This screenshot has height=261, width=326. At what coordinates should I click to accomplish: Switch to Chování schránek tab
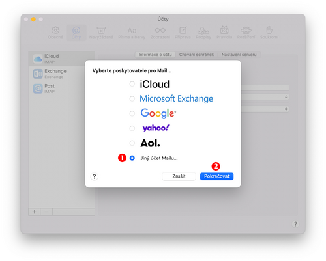pyautogui.click(x=196, y=55)
